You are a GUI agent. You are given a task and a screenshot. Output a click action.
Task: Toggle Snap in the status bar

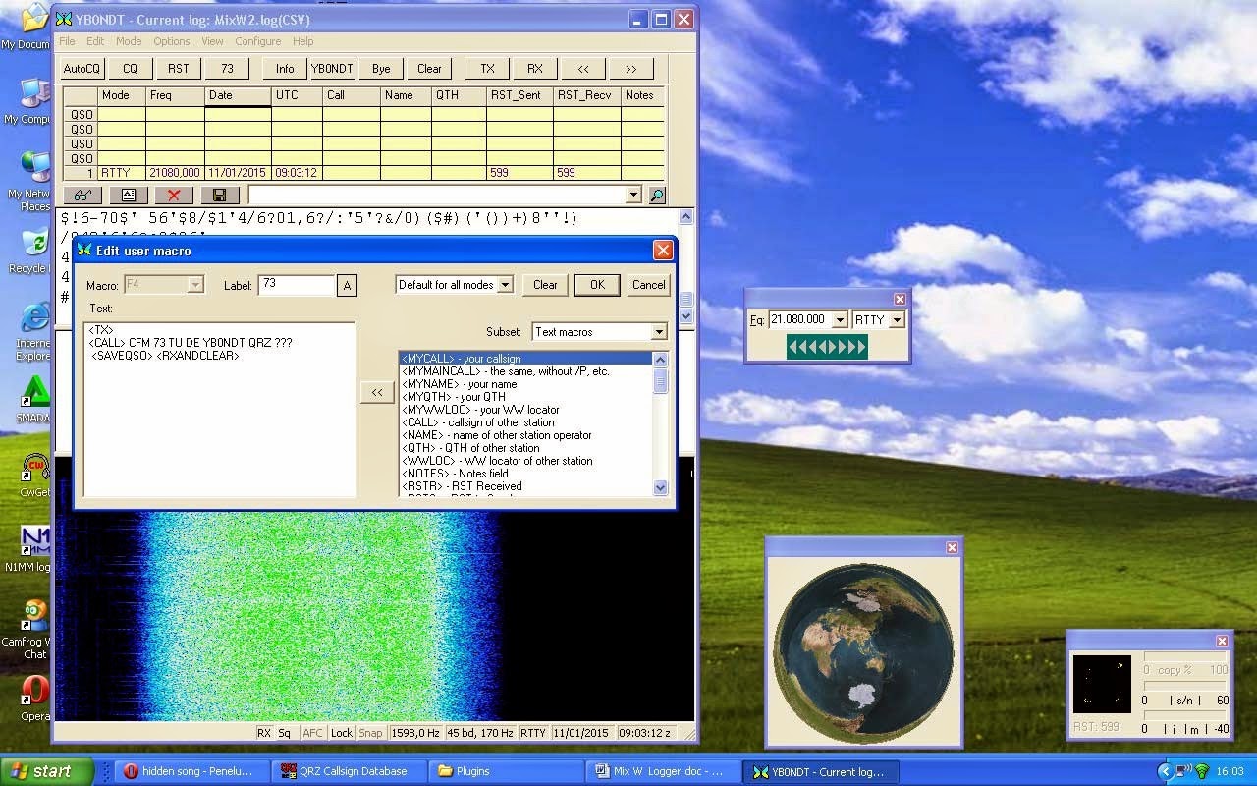[x=370, y=733]
